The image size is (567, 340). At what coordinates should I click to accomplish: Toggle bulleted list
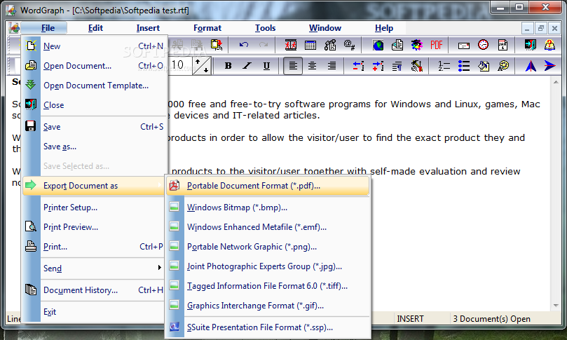(x=463, y=66)
